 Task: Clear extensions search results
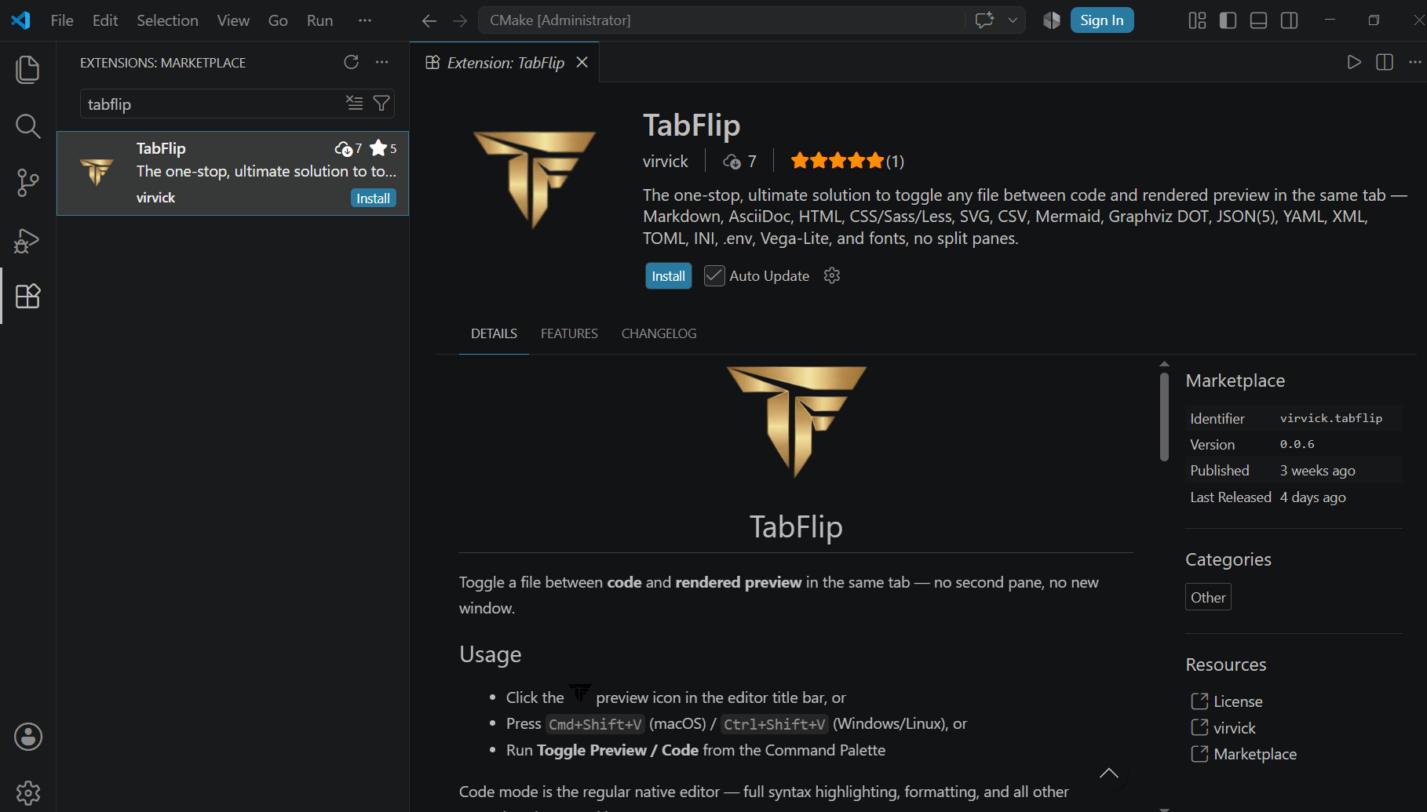(355, 103)
